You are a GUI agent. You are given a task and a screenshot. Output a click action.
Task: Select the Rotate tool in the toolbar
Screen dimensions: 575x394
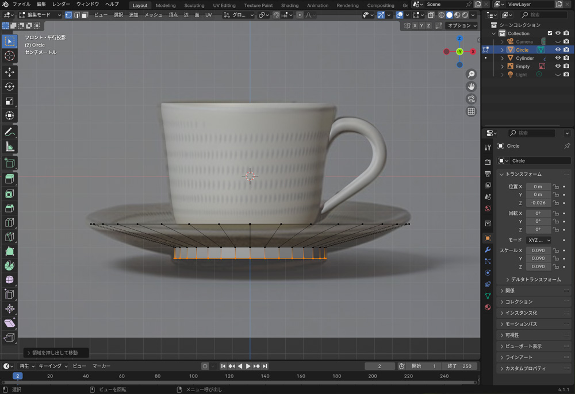coord(9,87)
